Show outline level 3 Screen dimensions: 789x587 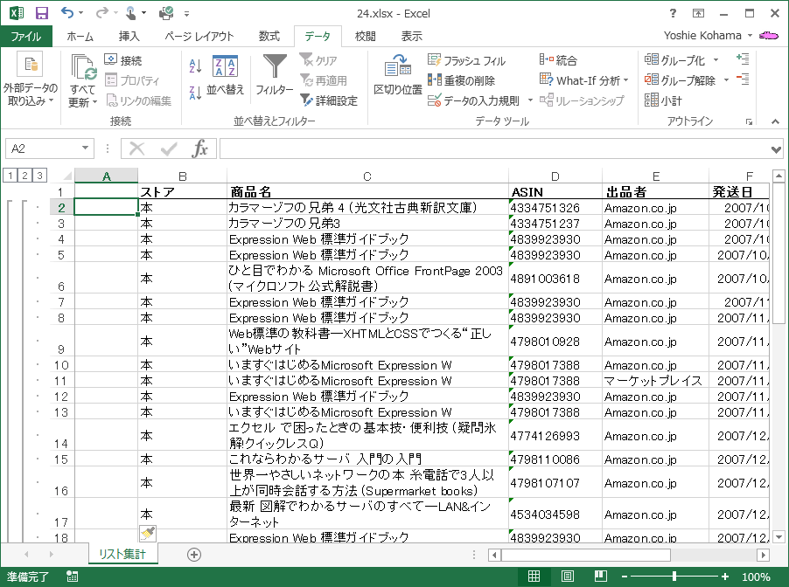click(x=39, y=176)
